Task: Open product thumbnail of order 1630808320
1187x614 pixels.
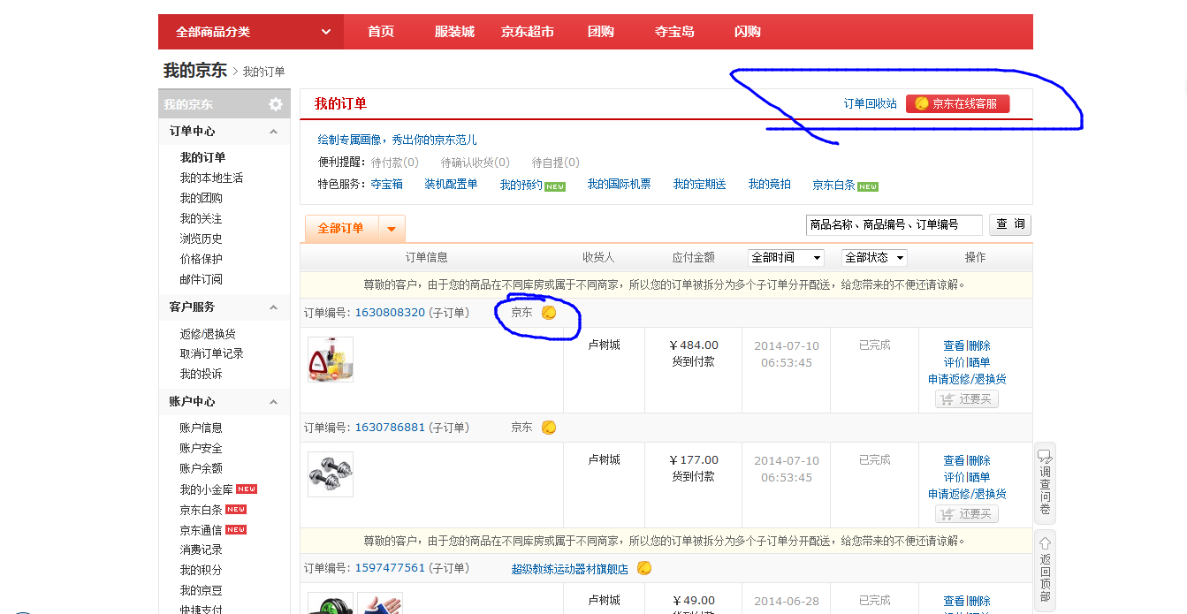Action: [x=331, y=360]
